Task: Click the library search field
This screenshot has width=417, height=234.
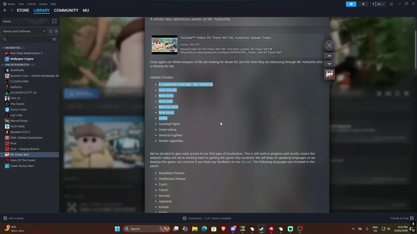Action: click(26, 39)
